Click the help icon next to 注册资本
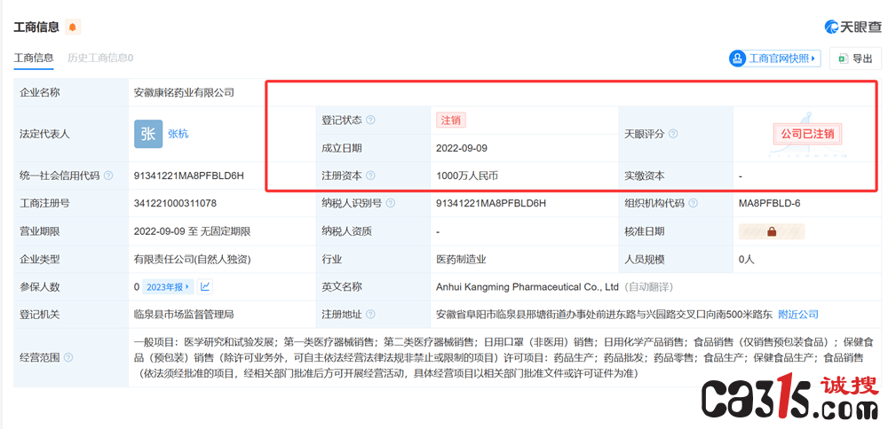 (370, 175)
